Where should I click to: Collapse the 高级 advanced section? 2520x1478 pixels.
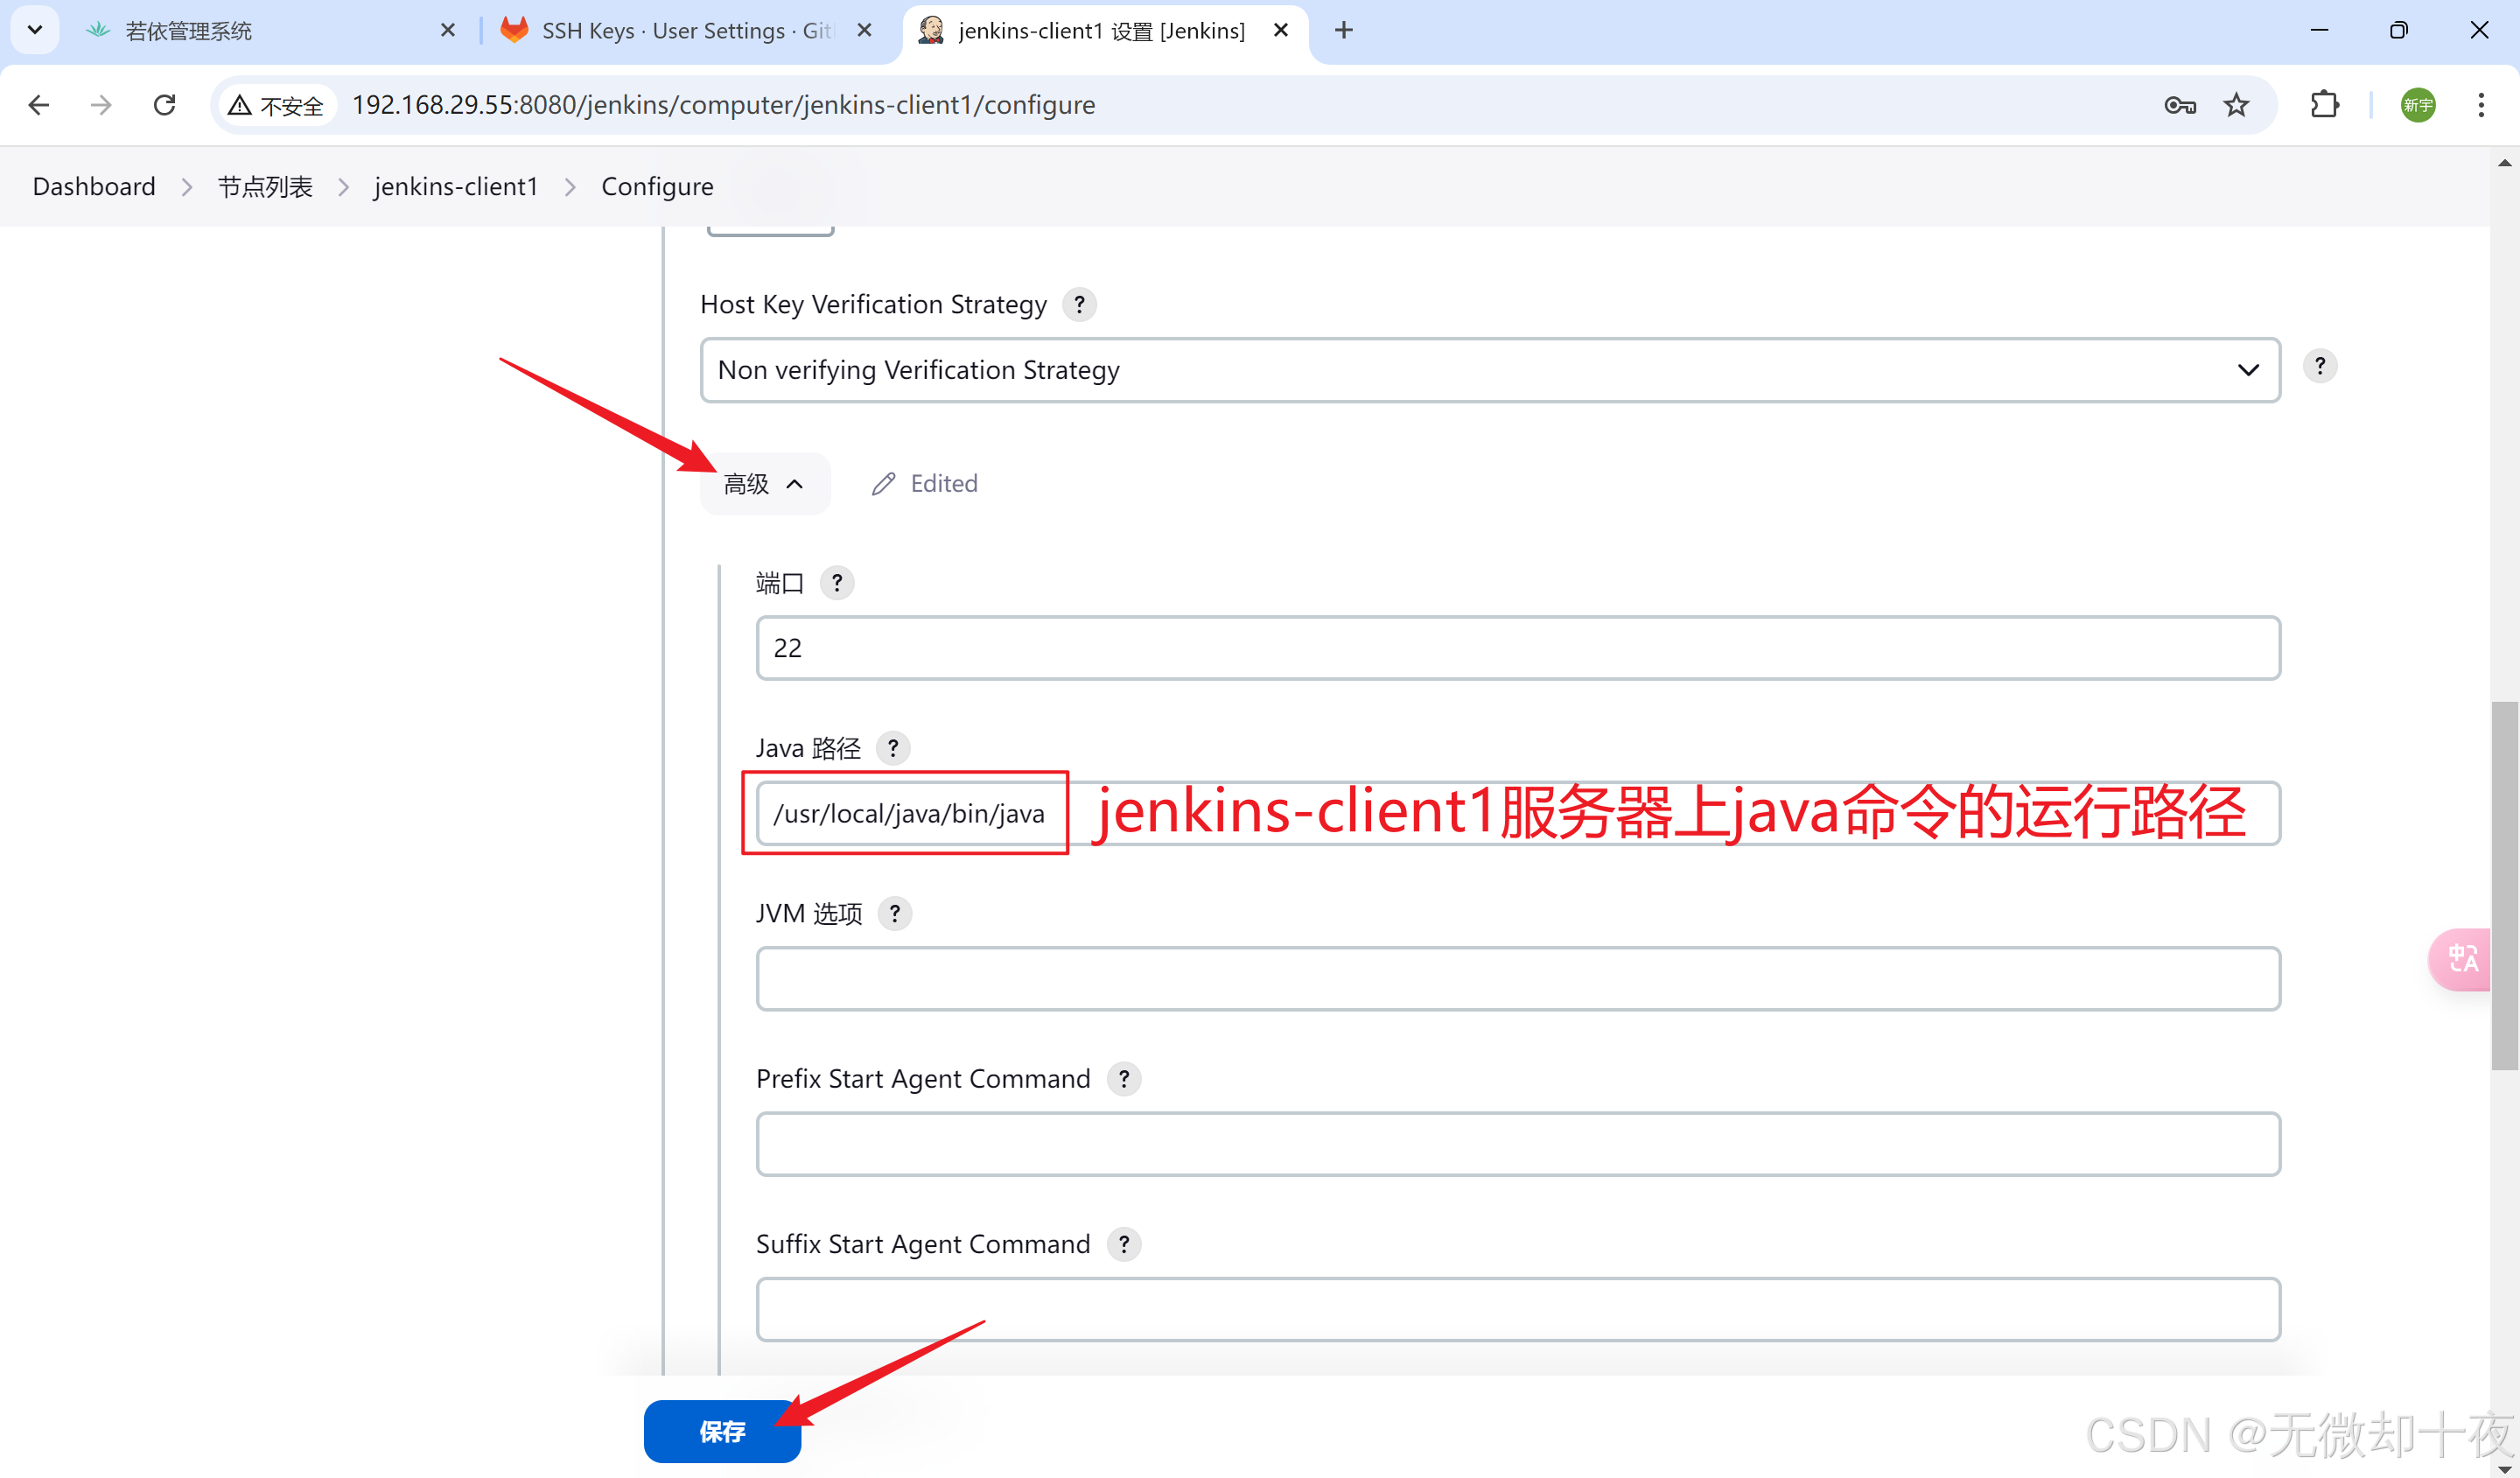click(x=764, y=484)
